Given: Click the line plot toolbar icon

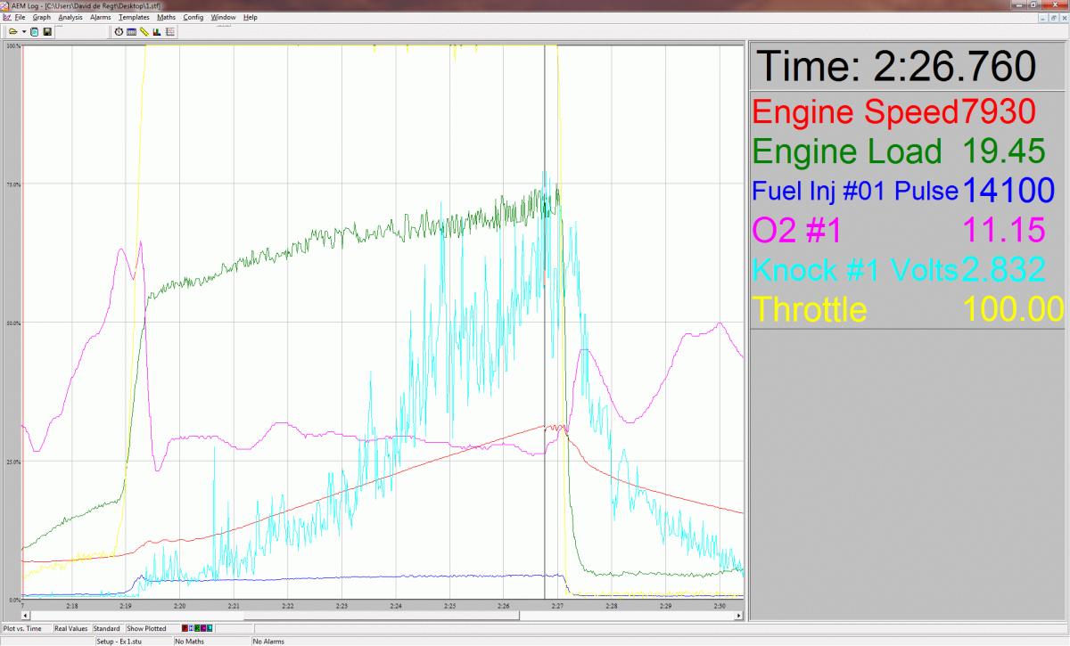Looking at the screenshot, I should [169, 32].
